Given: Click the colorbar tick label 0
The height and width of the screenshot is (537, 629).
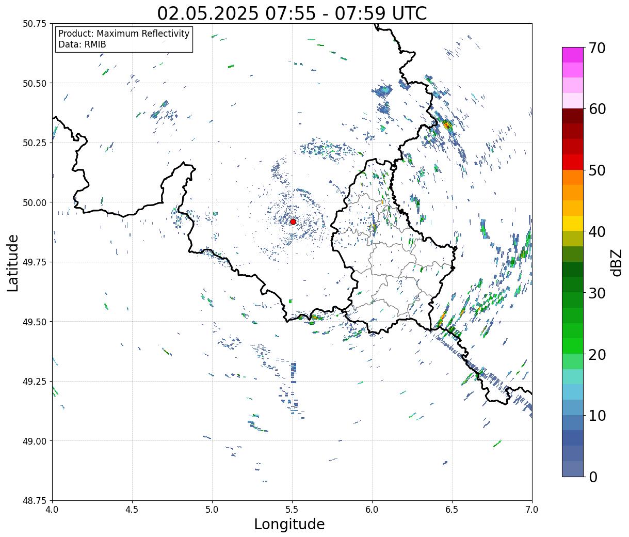Looking at the screenshot, I should click(x=593, y=477).
